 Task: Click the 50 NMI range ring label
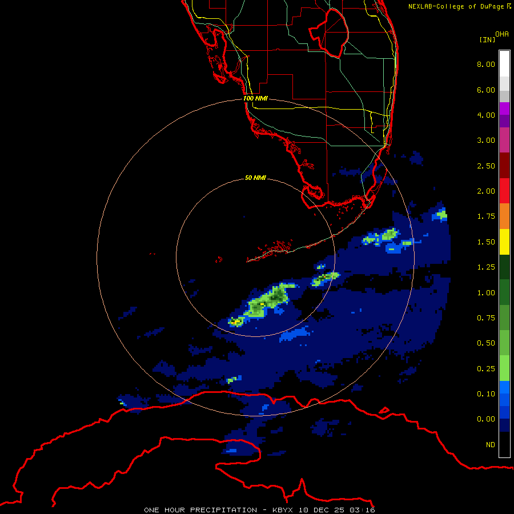pos(255,178)
